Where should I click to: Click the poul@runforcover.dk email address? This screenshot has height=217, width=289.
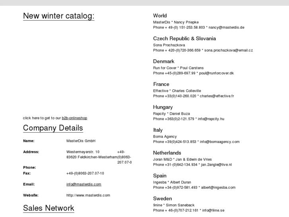point(216,73)
